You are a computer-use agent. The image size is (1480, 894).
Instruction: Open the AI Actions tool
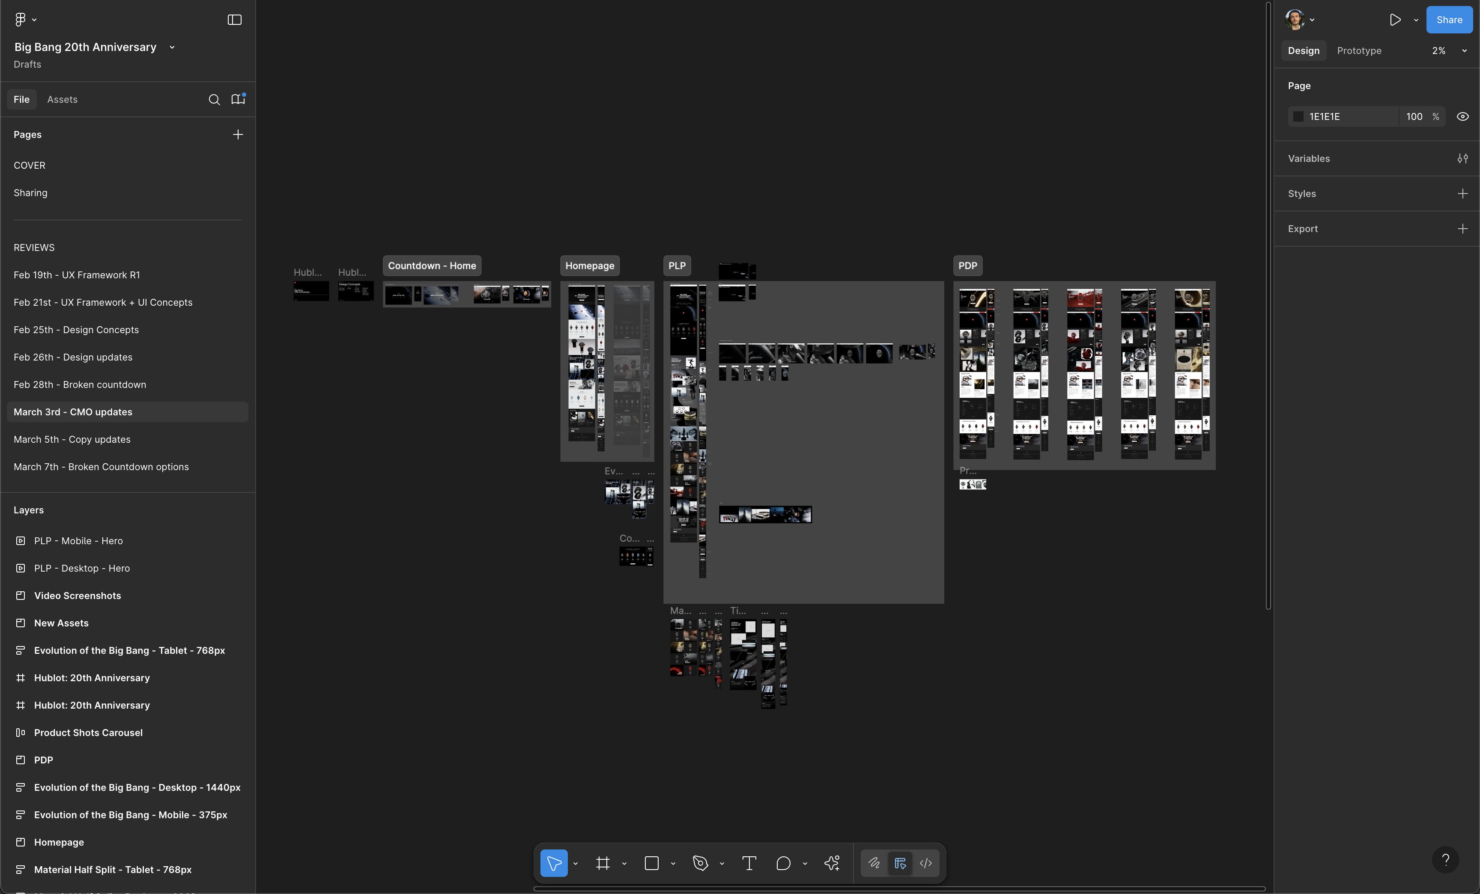pyautogui.click(x=832, y=863)
